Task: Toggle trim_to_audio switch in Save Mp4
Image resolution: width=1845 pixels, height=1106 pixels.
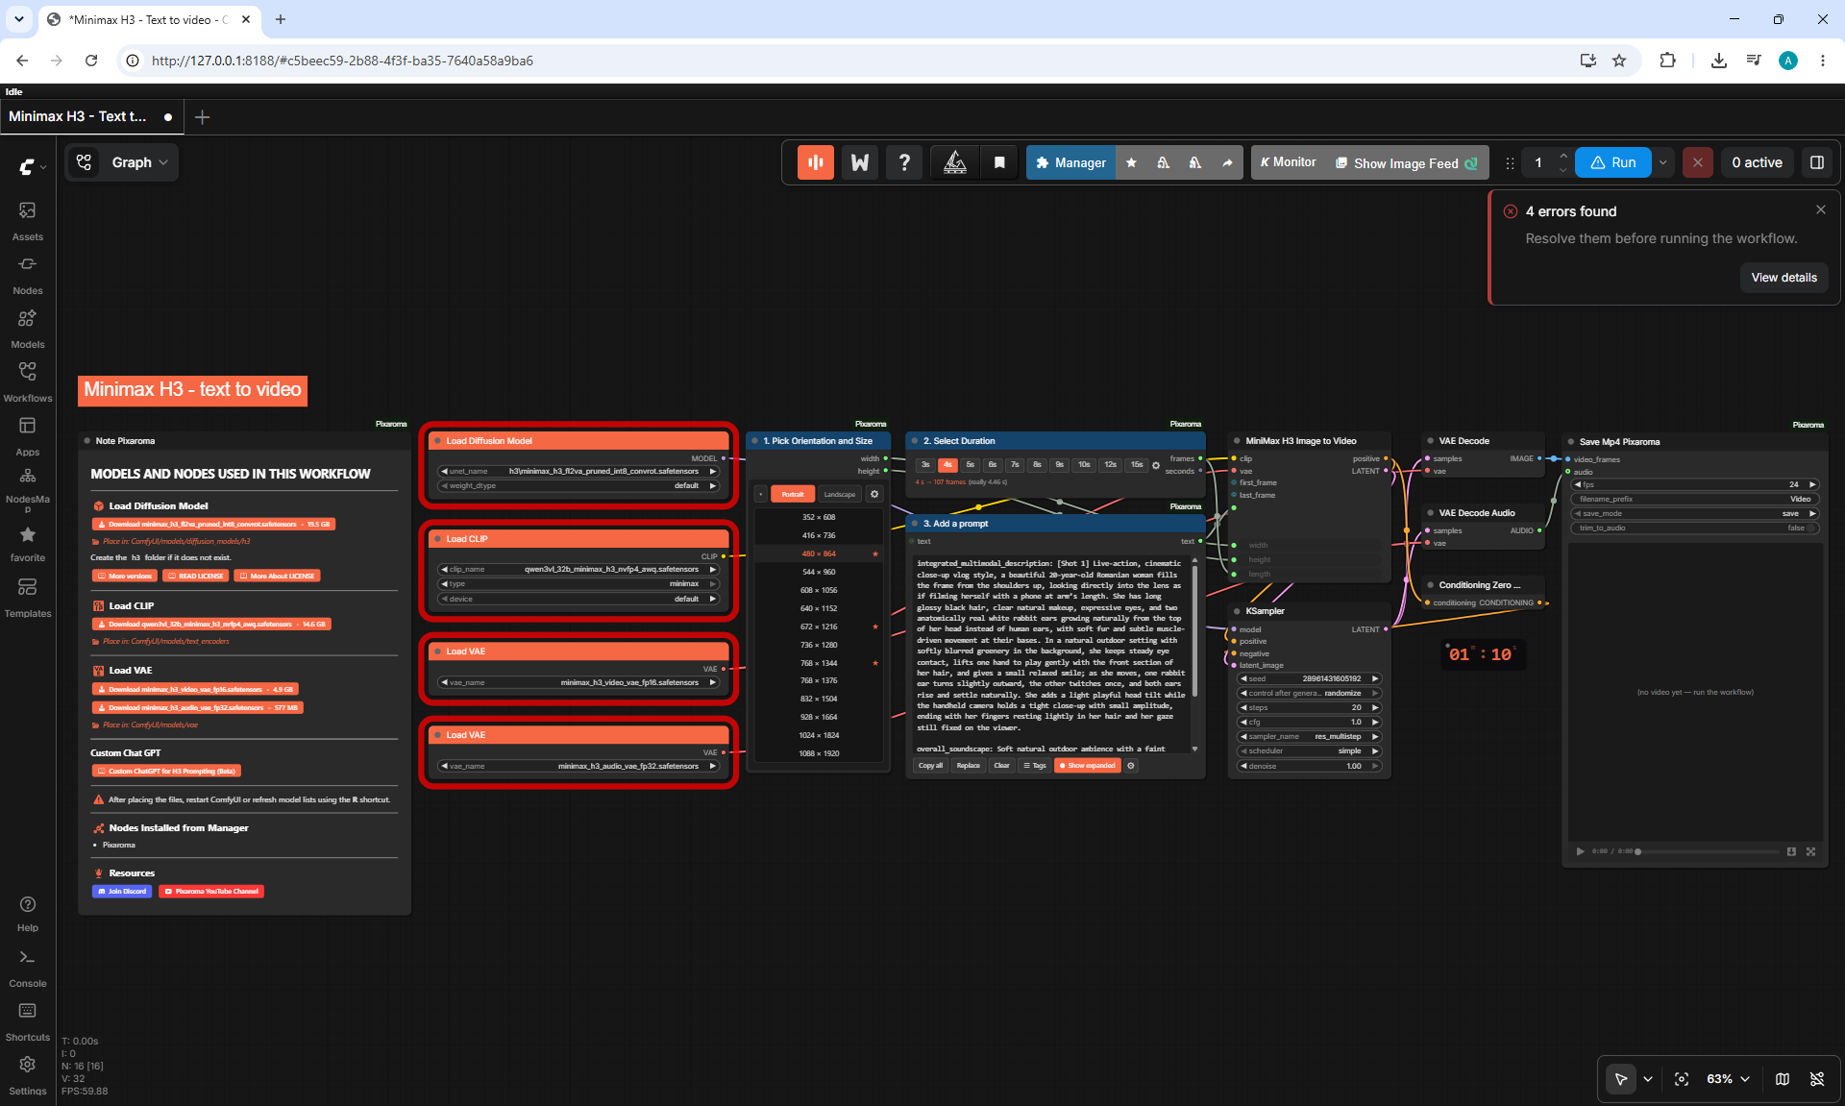Action: pos(1812,528)
